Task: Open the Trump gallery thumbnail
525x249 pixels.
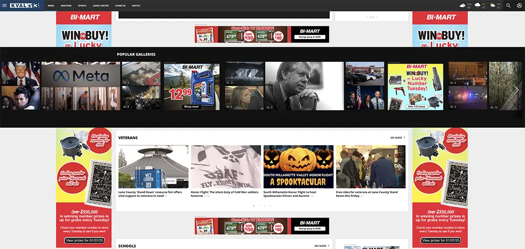Action: point(21,74)
